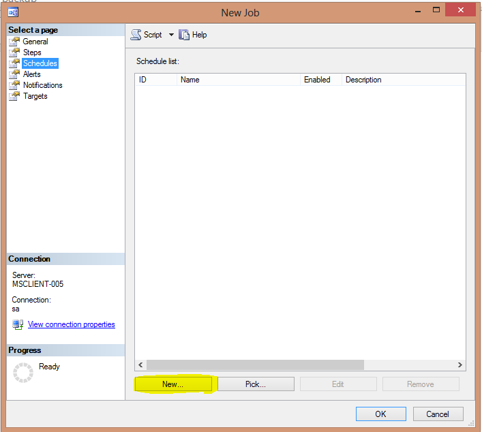Cancel the New Job dialog
Screen dimensions: 482x432
437,414
